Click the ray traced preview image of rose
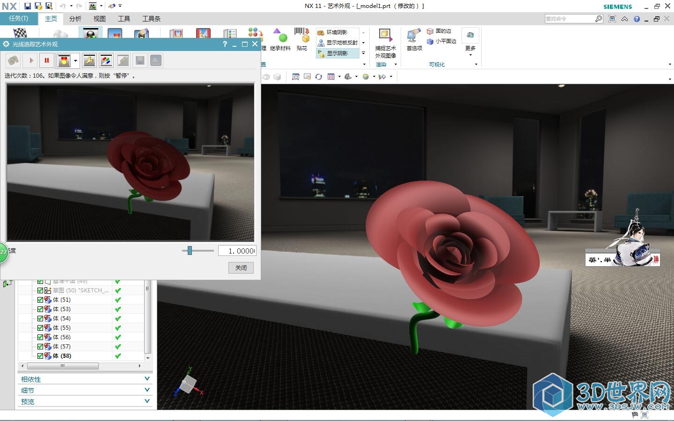Screen dimensions: 674x421 pos(131,162)
